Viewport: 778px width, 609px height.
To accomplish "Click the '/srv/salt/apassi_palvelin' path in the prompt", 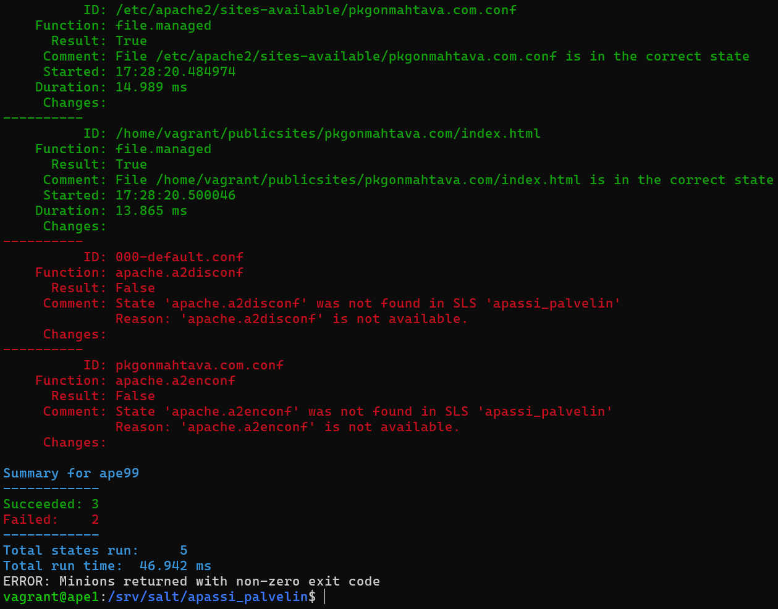I will pyautogui.click(x=208, y=597).
